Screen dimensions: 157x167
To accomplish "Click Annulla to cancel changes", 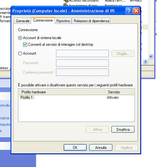I will pos(101,148).
